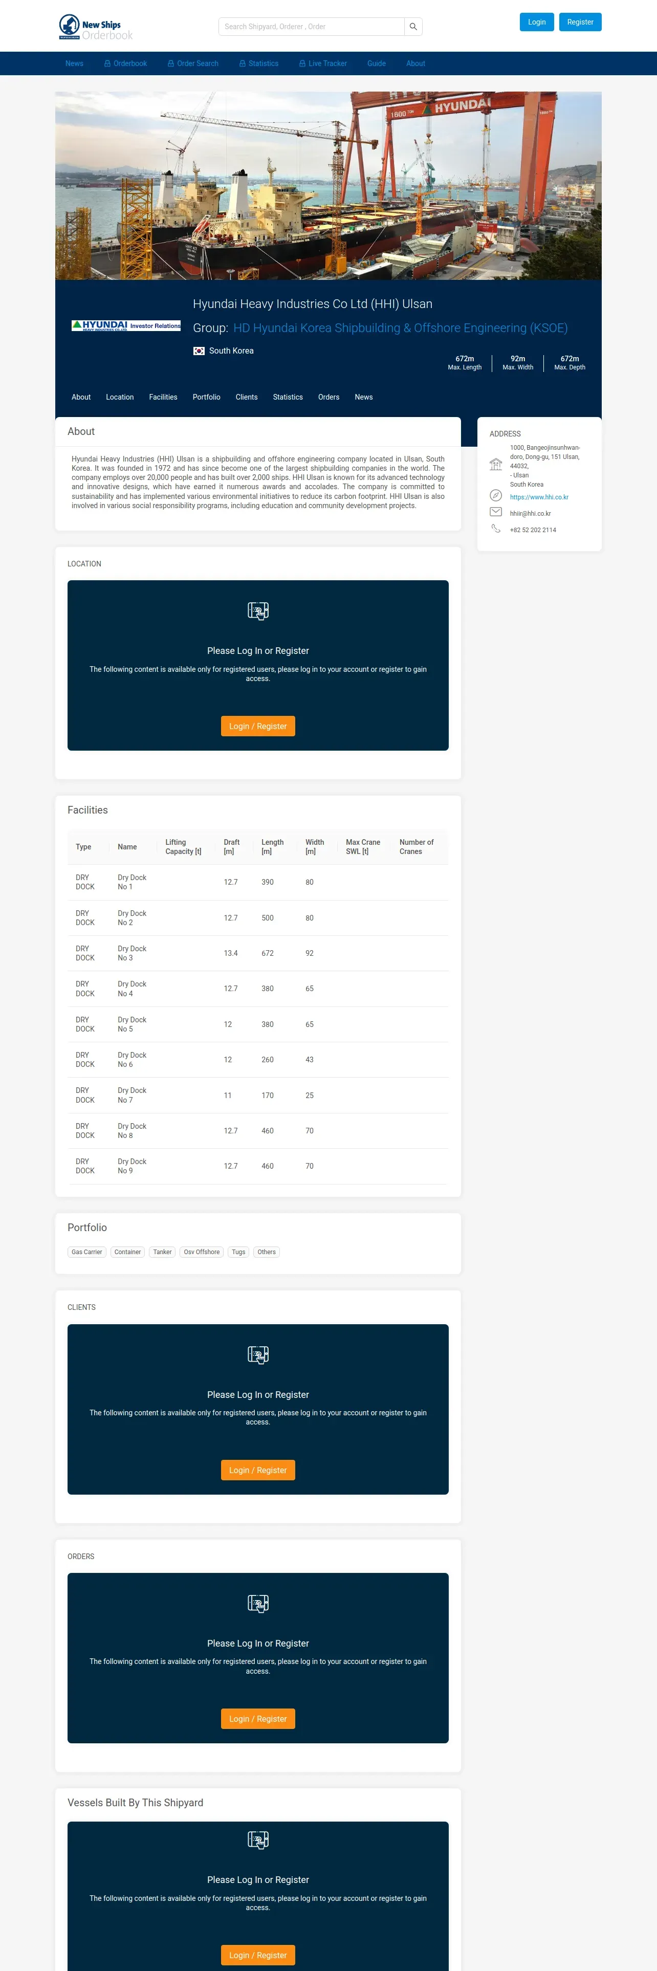Switch to the About tab of shipyard
Screen dimensions: 657x1971
click(81, 397)
